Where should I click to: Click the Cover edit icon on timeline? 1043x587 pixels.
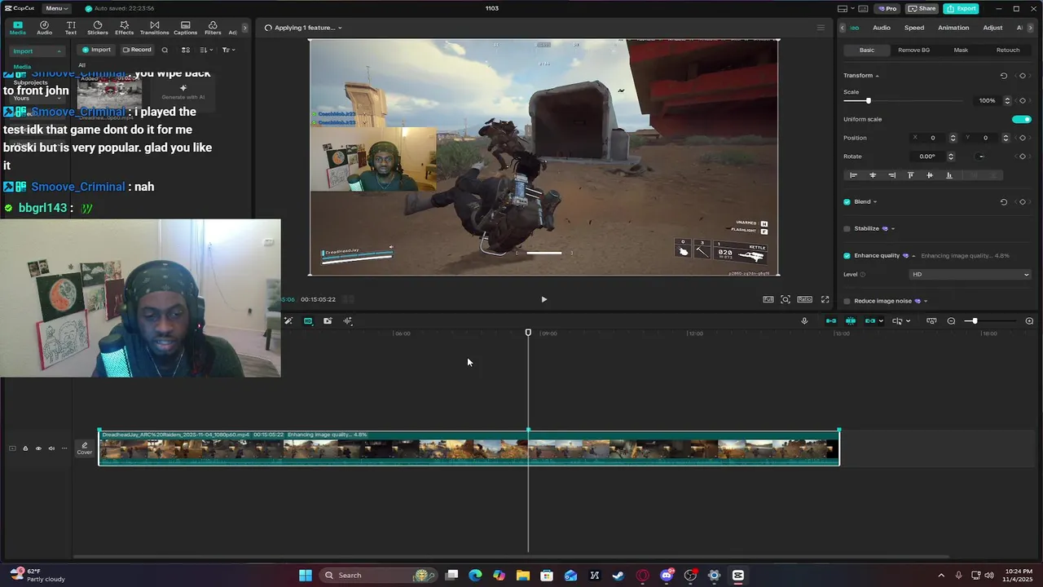pyautogui.click(x=85, y=448)
